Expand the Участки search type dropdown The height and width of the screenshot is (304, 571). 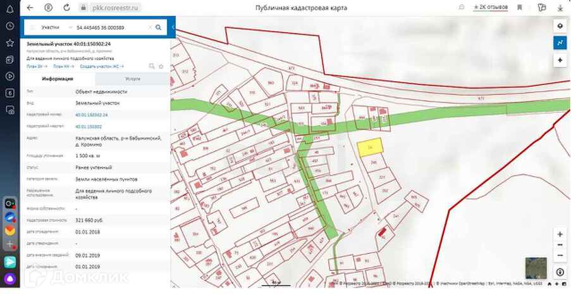click(x=57, y=27)
